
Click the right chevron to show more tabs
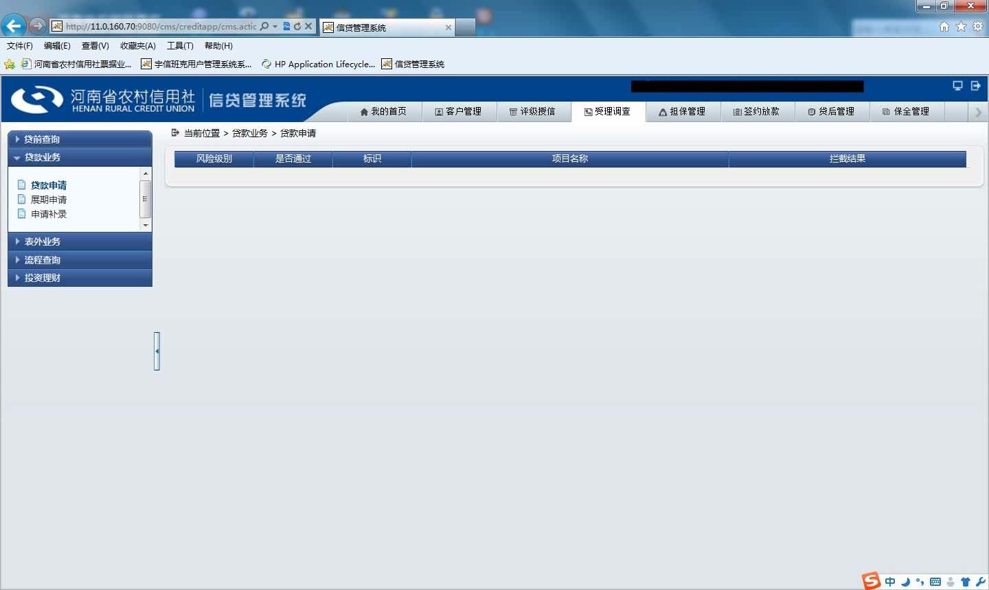[979, 112]
